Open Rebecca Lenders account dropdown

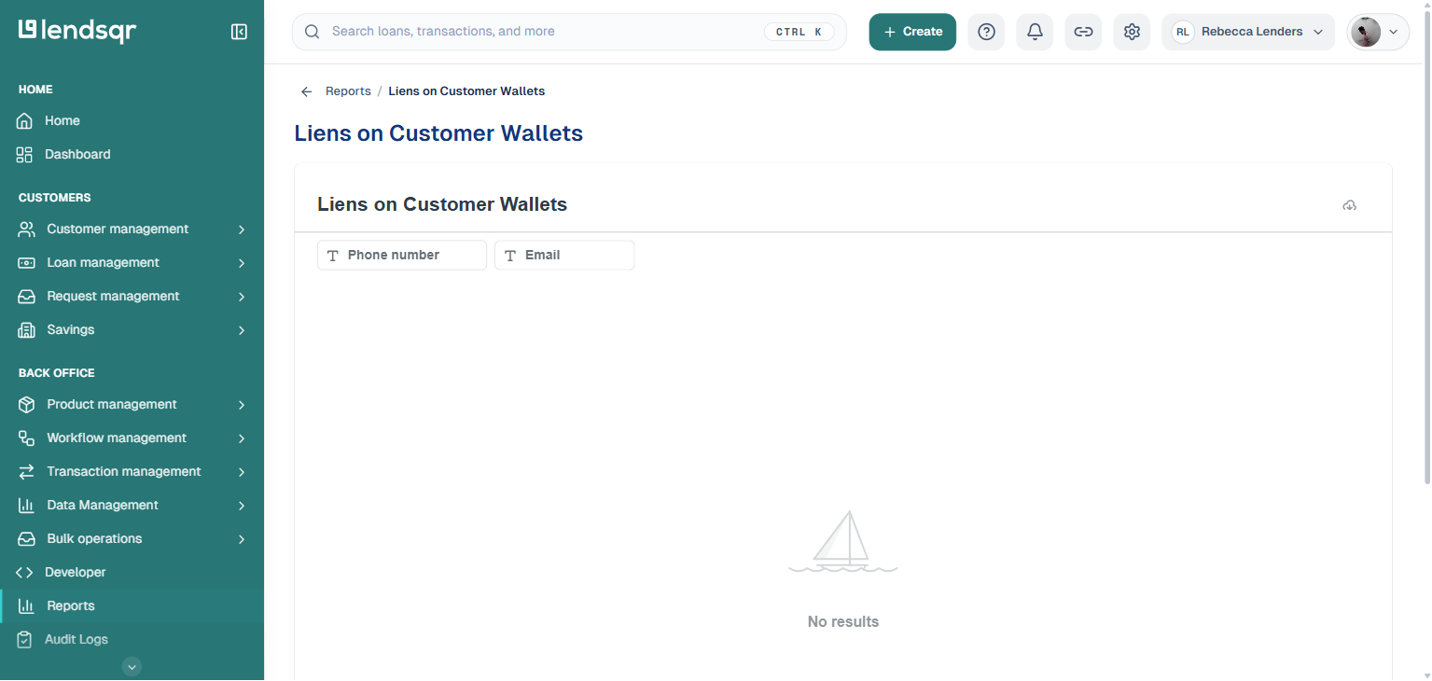(1248, 32)
